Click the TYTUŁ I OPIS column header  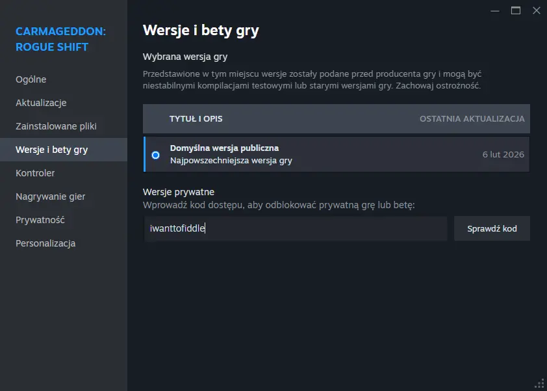coord(196,119)
